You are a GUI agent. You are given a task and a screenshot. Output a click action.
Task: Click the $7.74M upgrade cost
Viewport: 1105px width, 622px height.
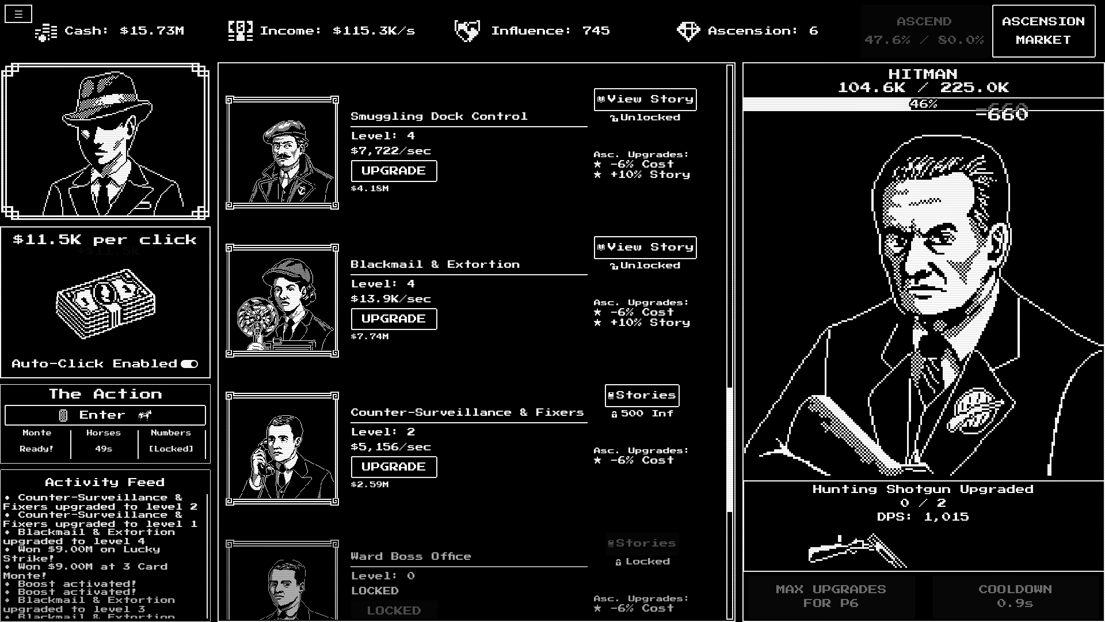tap(369, 337)
